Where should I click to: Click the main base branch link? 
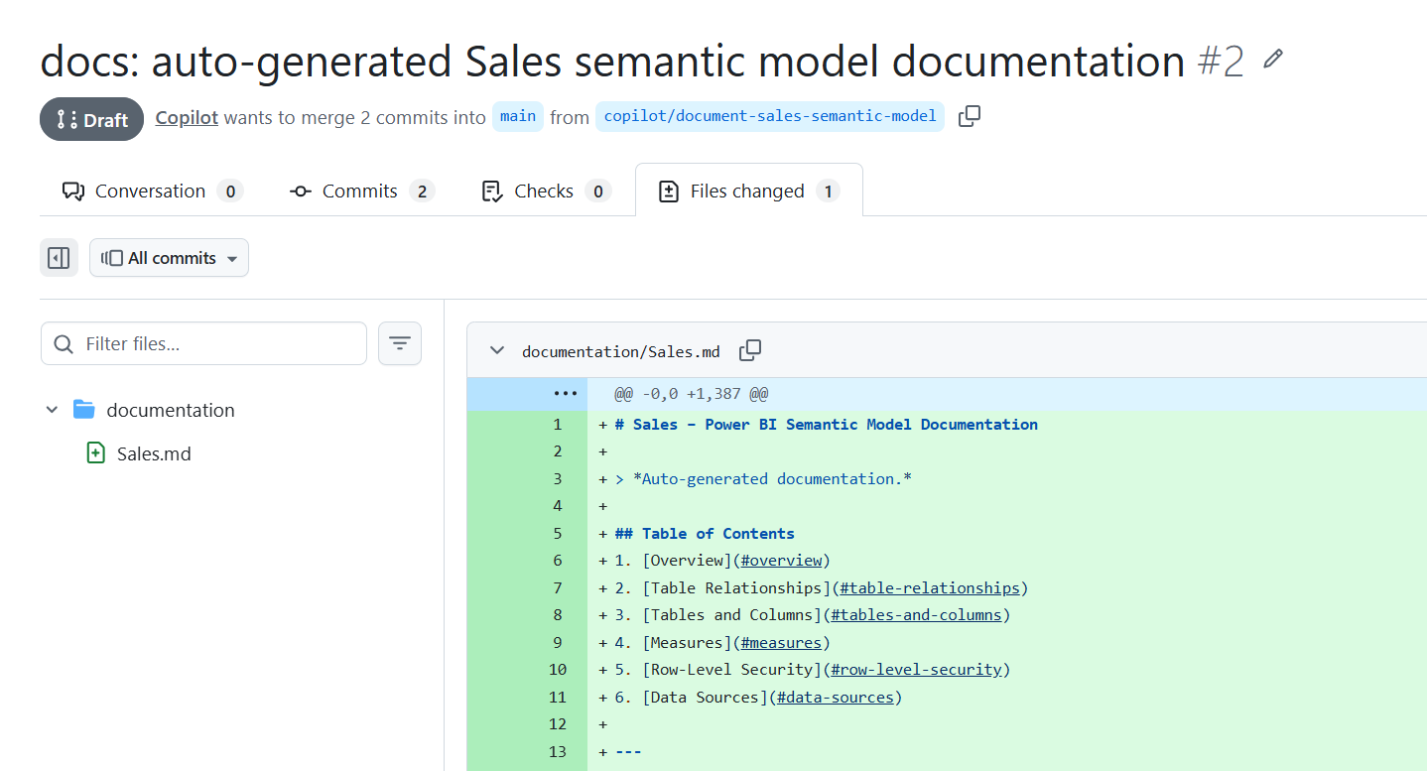pos(518,117)
